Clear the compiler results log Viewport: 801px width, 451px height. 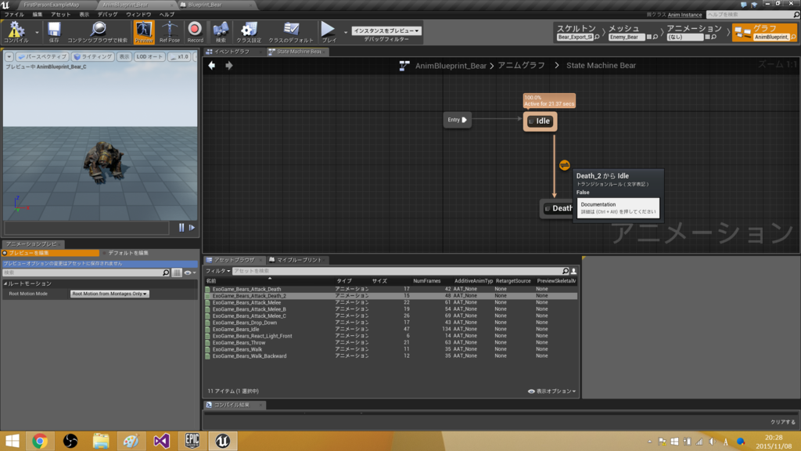tap(782, 422)
